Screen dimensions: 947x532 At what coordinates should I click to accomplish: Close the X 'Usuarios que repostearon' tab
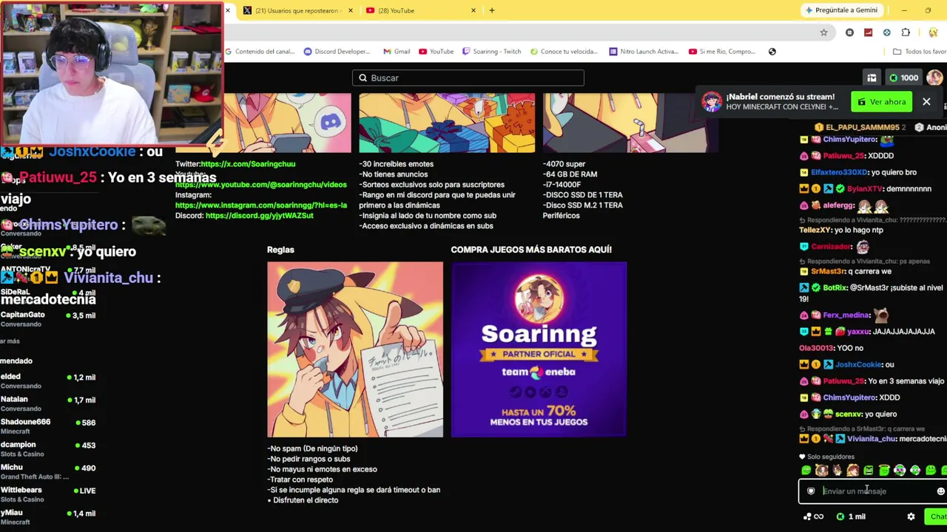coord(350,10)
